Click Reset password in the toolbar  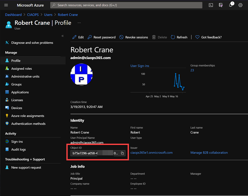tap(102, 37)
